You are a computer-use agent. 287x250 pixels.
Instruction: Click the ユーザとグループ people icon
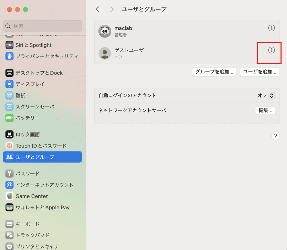9,157
